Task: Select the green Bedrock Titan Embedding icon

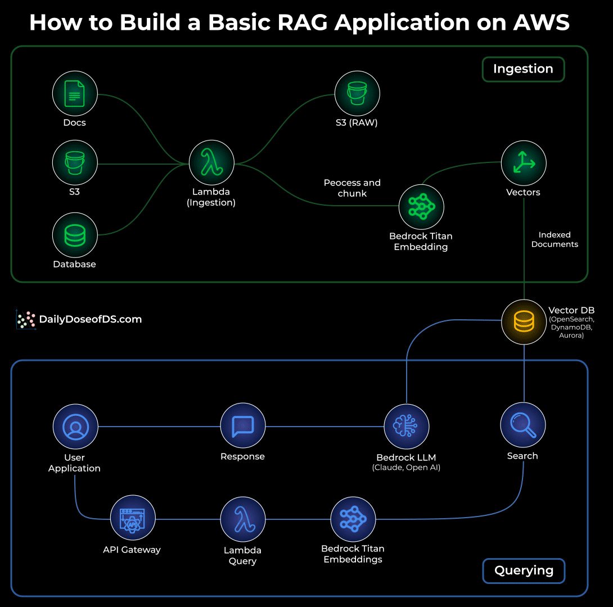Action: tap(421, 207)
